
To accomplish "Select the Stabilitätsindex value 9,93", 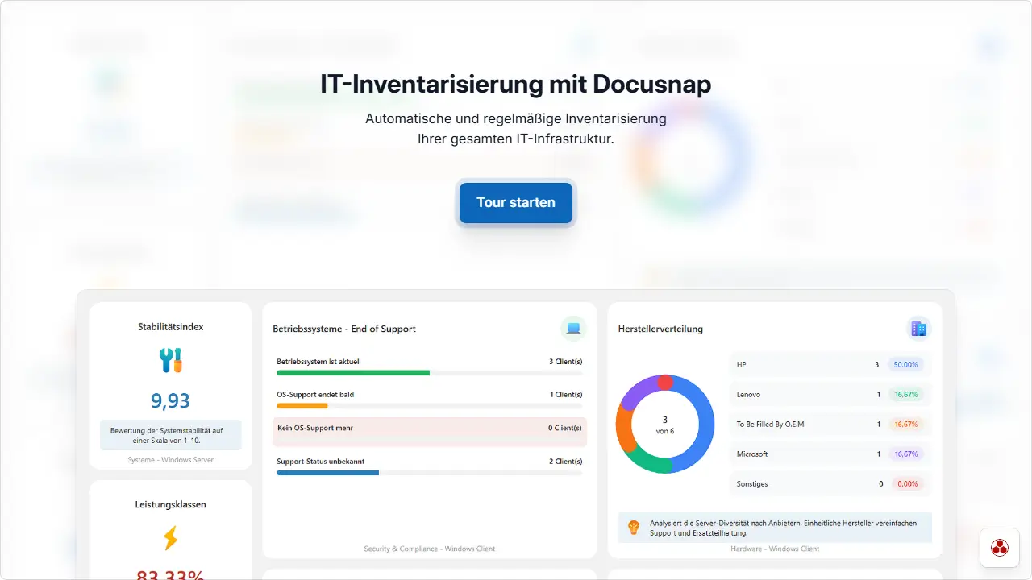I will coord(171,400).
